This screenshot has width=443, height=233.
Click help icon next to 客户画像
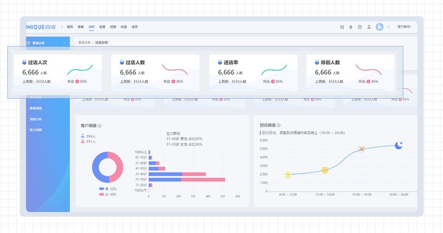(100, 126)
